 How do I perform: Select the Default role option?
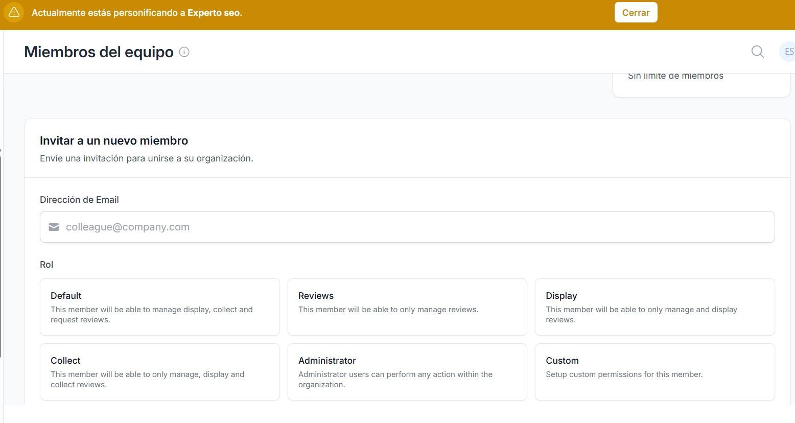coord(159,307)
